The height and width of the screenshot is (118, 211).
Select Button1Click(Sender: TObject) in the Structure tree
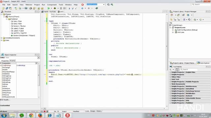(24, 36)
